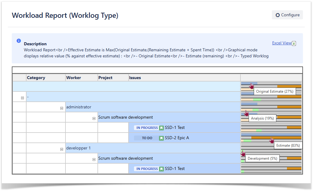
Task: Click the Worker column header
Action: click(x=74, y=78)
